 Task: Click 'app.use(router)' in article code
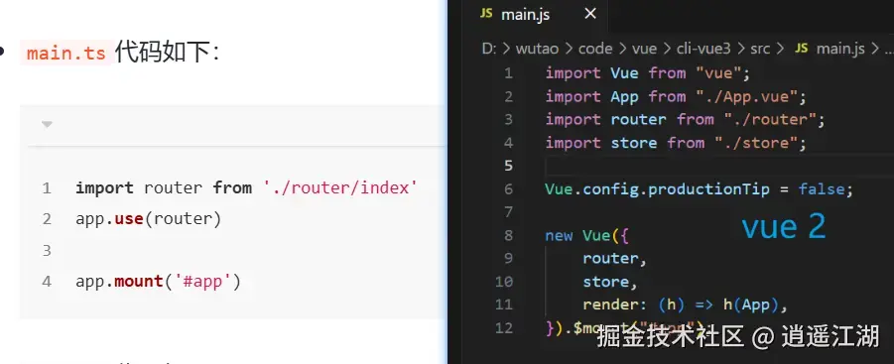[148, 219]
